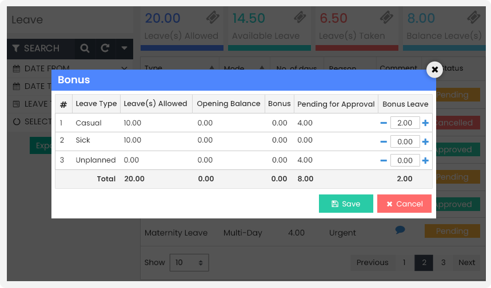
Task: Increase Sick bonus leave with plus icon
Action: [425, 141]
